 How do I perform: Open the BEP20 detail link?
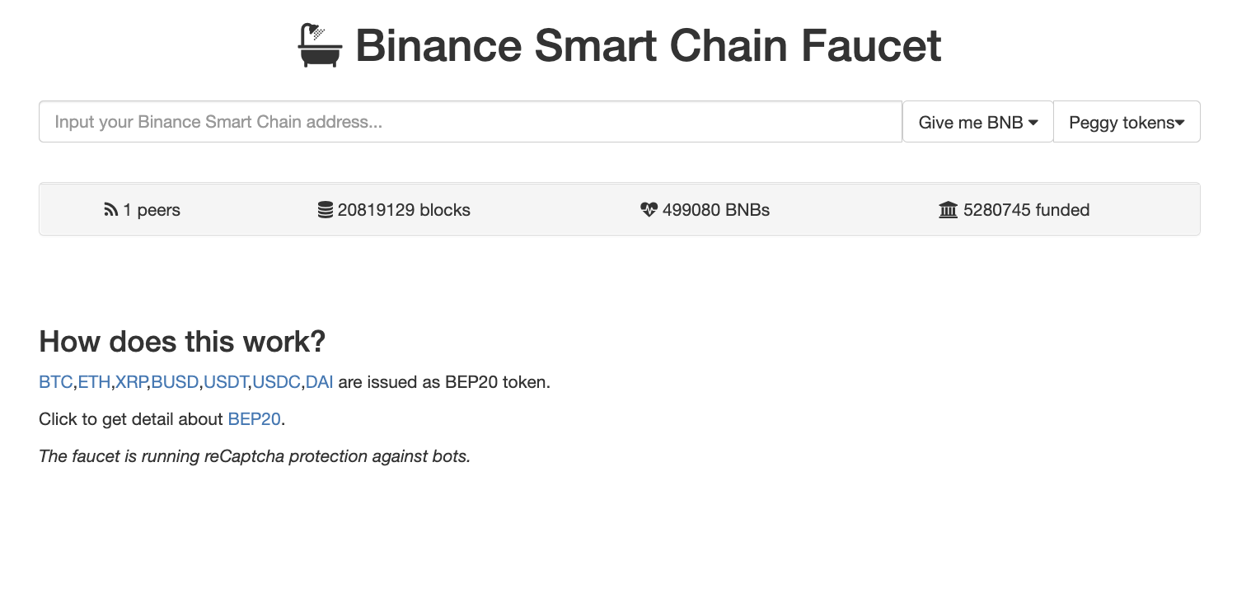click(255, 419)
